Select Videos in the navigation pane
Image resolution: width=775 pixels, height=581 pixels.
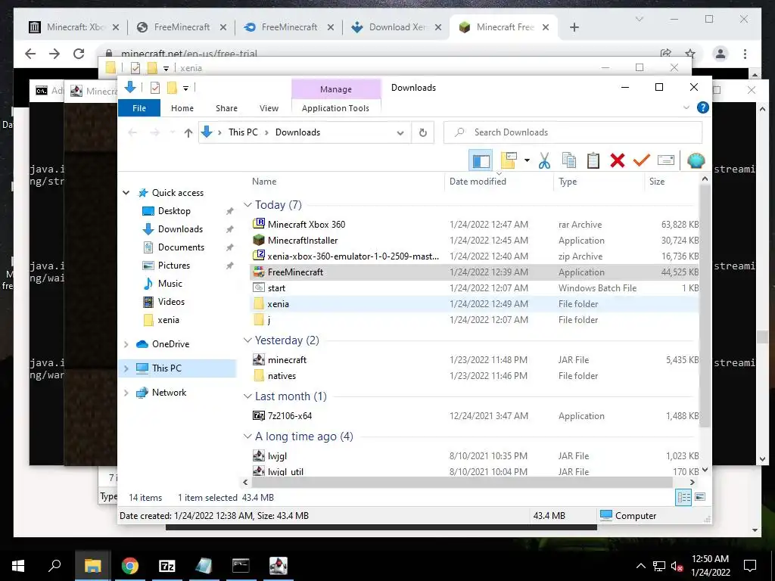[x=171, y=302]
